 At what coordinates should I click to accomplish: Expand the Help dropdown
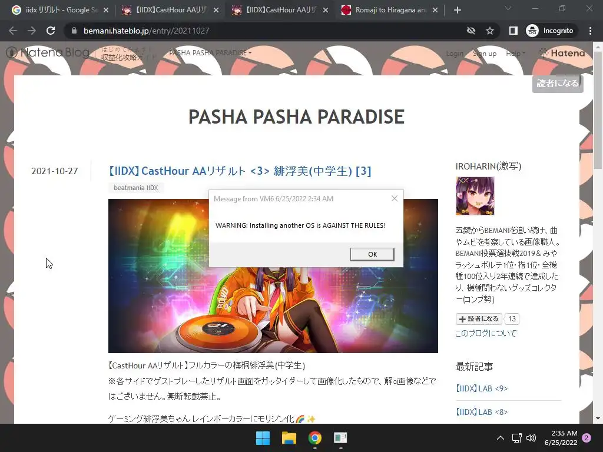[515, 54]
